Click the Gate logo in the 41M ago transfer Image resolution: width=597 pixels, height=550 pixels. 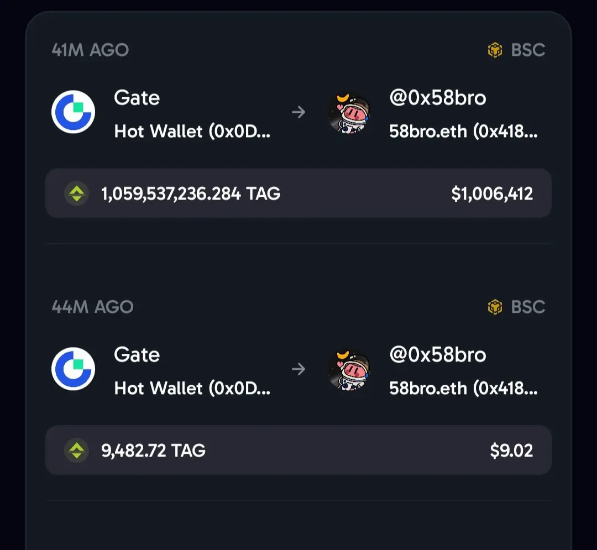point(73,112)
